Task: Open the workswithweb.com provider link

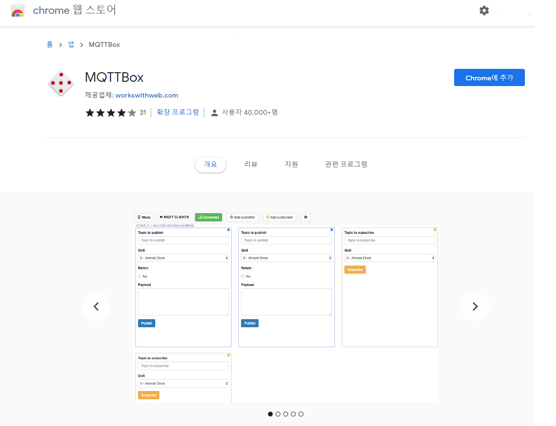Action: [x=147, y=95]
